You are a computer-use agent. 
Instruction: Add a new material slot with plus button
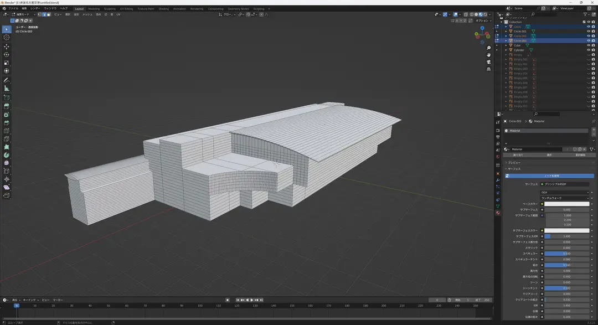coord(594,130)
